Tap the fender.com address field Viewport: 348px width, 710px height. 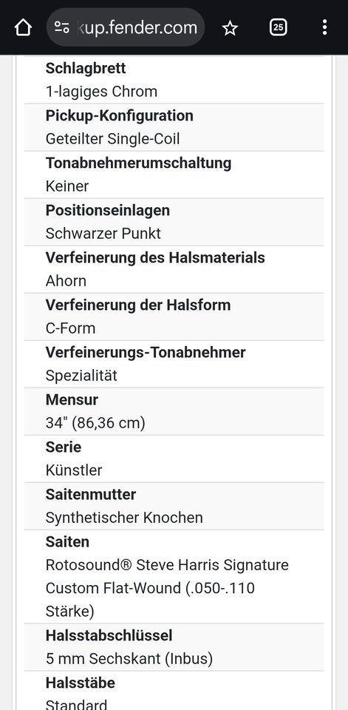126,27
